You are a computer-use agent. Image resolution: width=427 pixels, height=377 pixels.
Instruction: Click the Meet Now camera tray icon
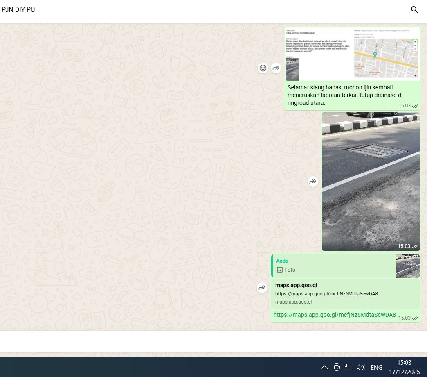[x=337, y=367]
